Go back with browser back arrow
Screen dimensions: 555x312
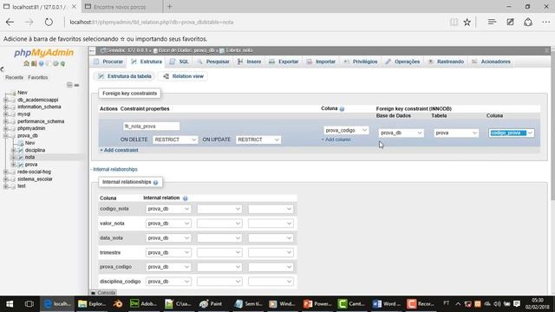coord(10,22)
